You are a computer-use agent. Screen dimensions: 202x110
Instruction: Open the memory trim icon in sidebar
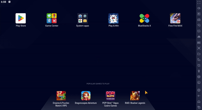[x=199, y=37]
